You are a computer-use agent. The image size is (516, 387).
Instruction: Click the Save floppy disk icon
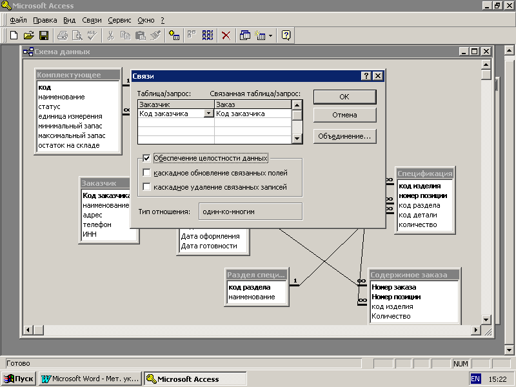click(x=44, y=35)
